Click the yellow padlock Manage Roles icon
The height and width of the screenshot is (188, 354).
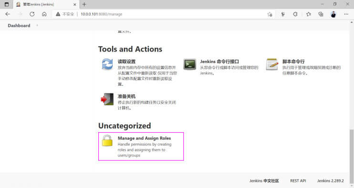tap(107, 141)
